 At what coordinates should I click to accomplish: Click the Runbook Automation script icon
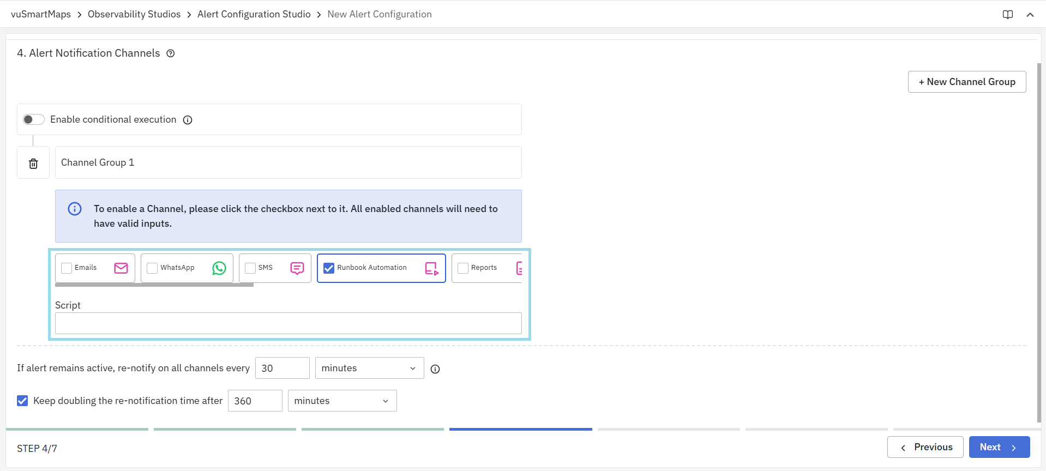(431, 268)
